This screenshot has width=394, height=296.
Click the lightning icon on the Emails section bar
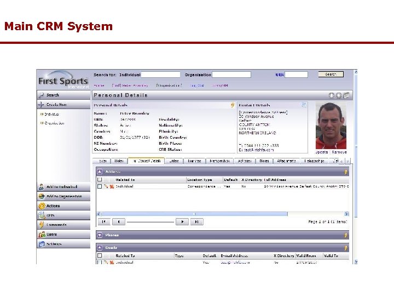[346, 248]
